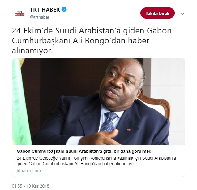
Task: Click the lapel pin in the photo
Action: pyautogui.click(x=129, y=130)
